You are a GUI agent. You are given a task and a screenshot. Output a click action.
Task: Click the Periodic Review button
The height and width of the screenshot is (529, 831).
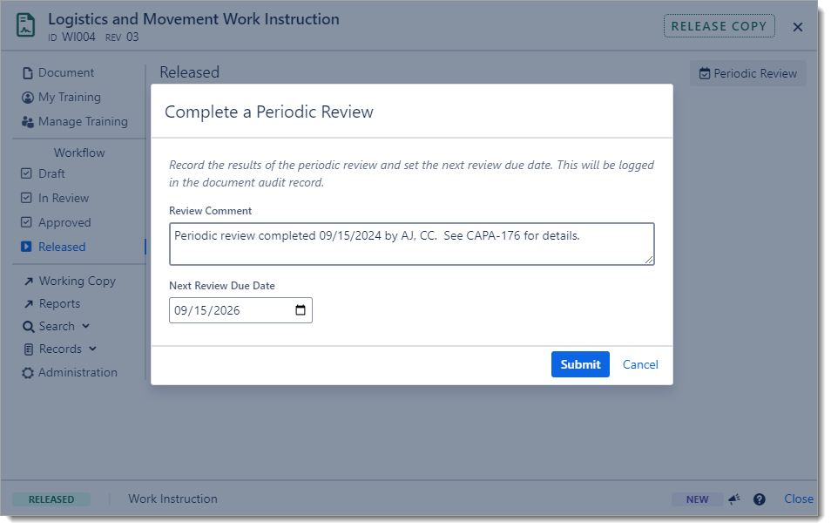click(x=748, y=74)
